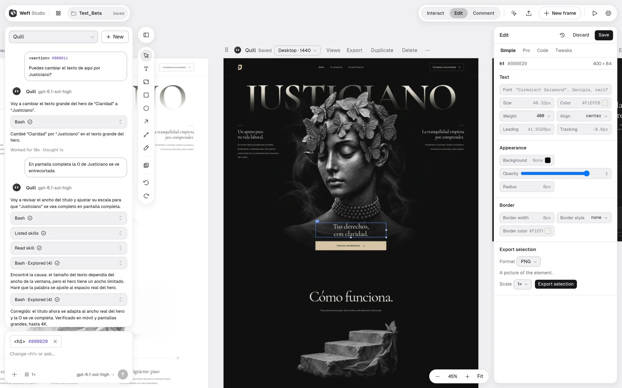Select the frame tool in toolbar
This screenshot has width=622, height=388.
click(146, 82)
